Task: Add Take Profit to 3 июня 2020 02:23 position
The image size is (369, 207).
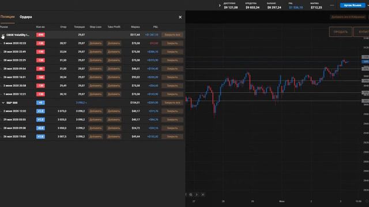Action: click(x=114, y=43)
